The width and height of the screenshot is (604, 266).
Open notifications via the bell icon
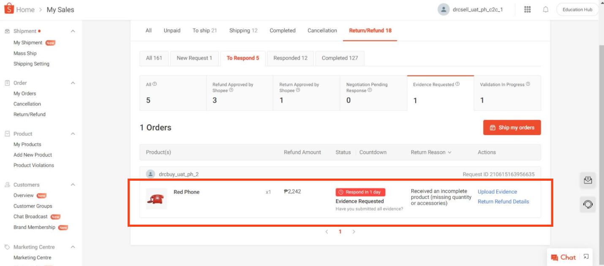coord(545,9)
